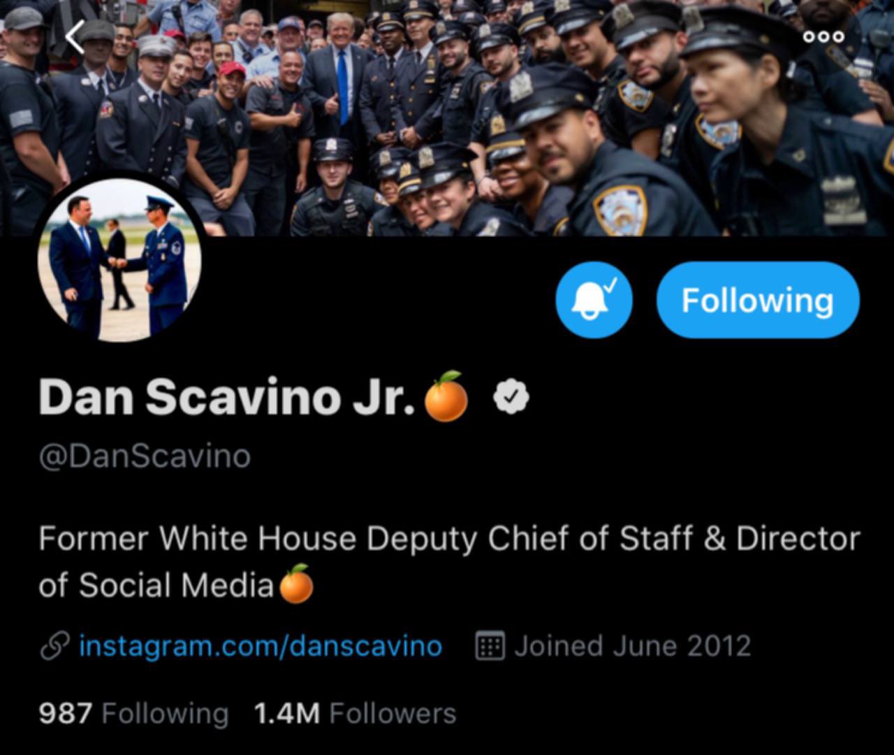894x755 pixels.
Task: Open the 987 Following list
Action: tap(133, 713)
